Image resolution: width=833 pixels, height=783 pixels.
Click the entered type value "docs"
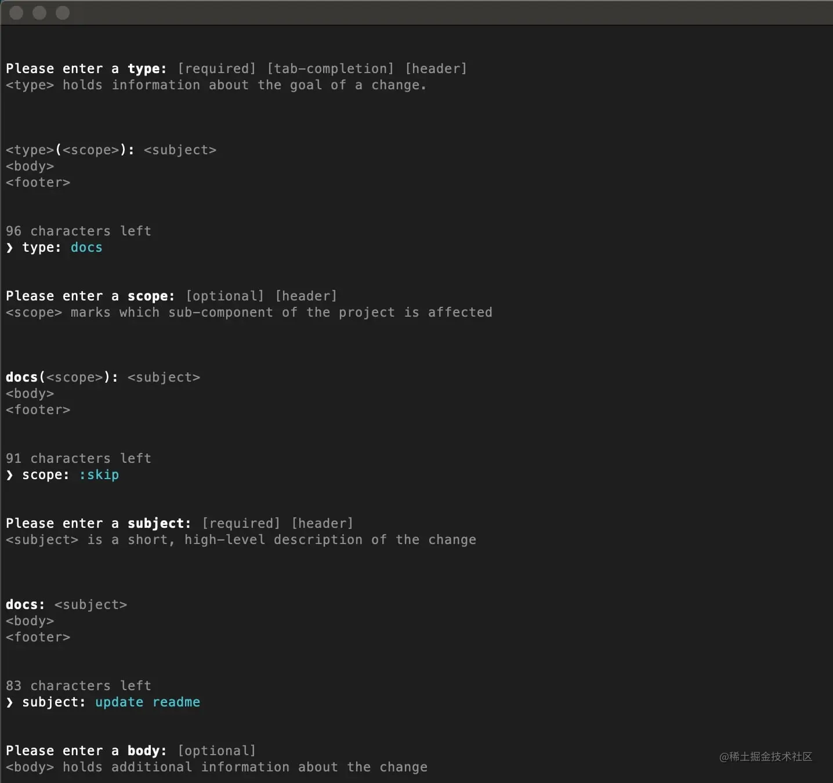pos(86,247)
